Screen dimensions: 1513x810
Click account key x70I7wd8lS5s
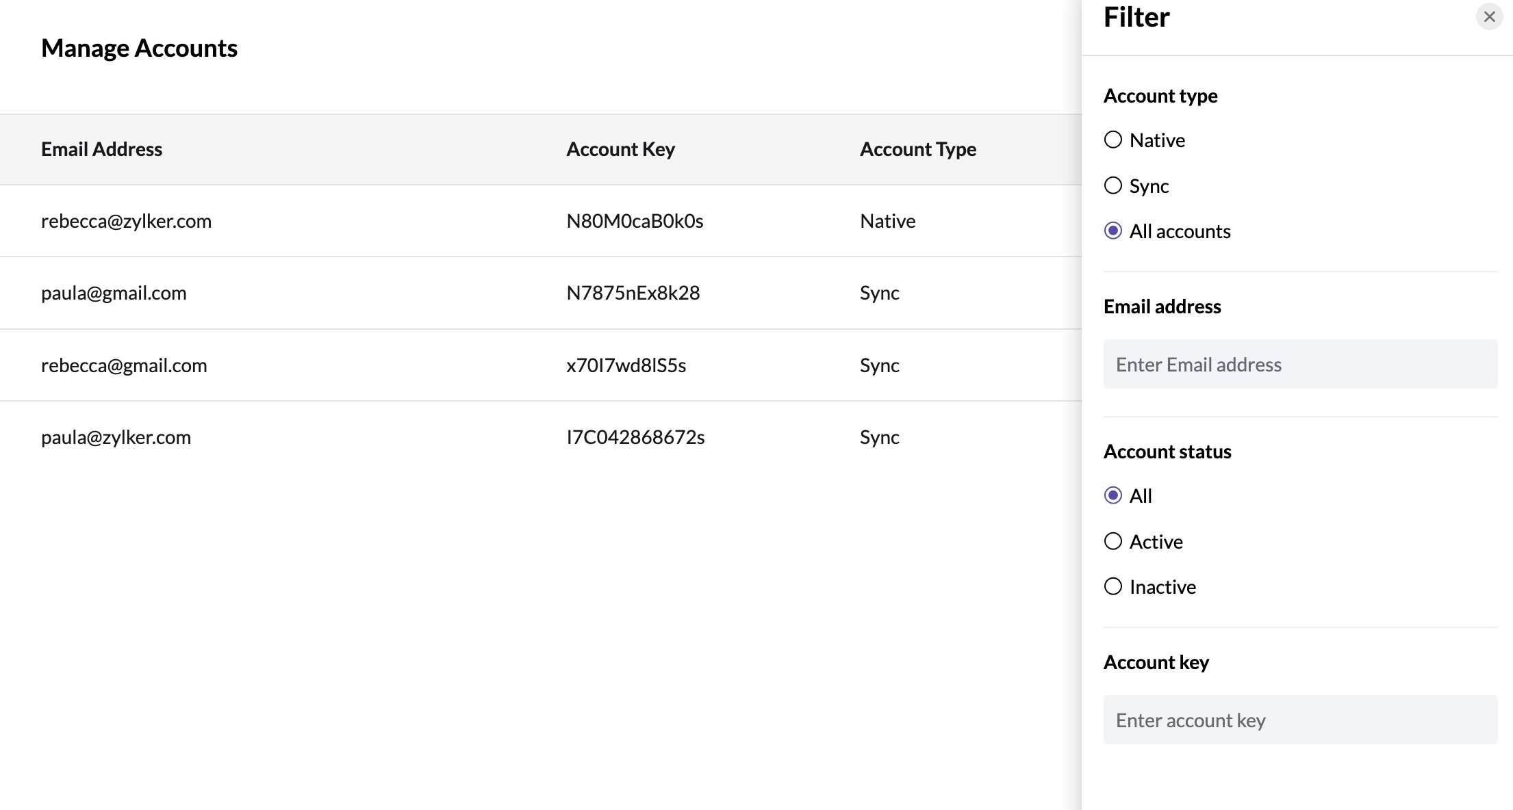(x=626, y=365)
